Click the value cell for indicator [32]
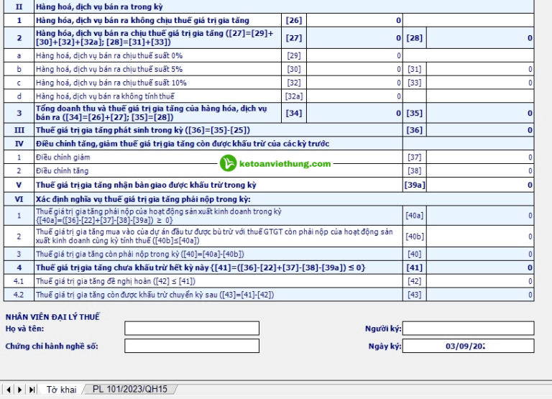552x399 pixels. click(355, 83)
